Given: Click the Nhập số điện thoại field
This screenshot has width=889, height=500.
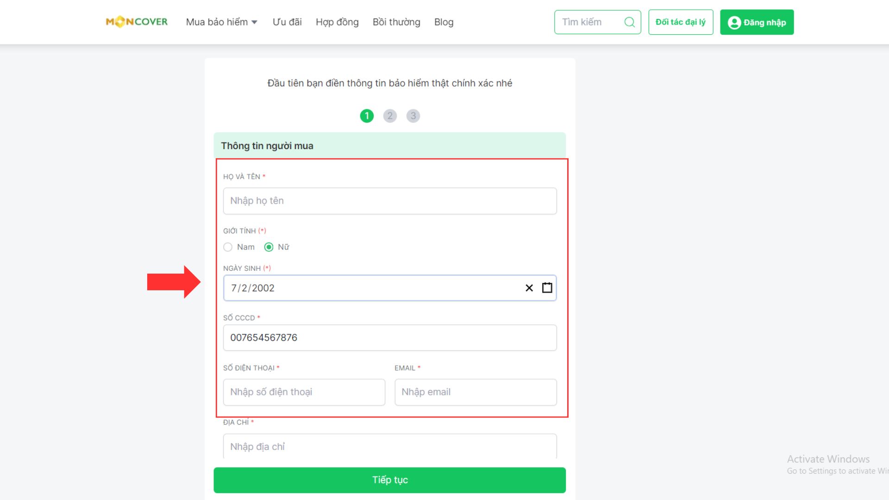Looking at the screenshot, I should tap(304, 392).
